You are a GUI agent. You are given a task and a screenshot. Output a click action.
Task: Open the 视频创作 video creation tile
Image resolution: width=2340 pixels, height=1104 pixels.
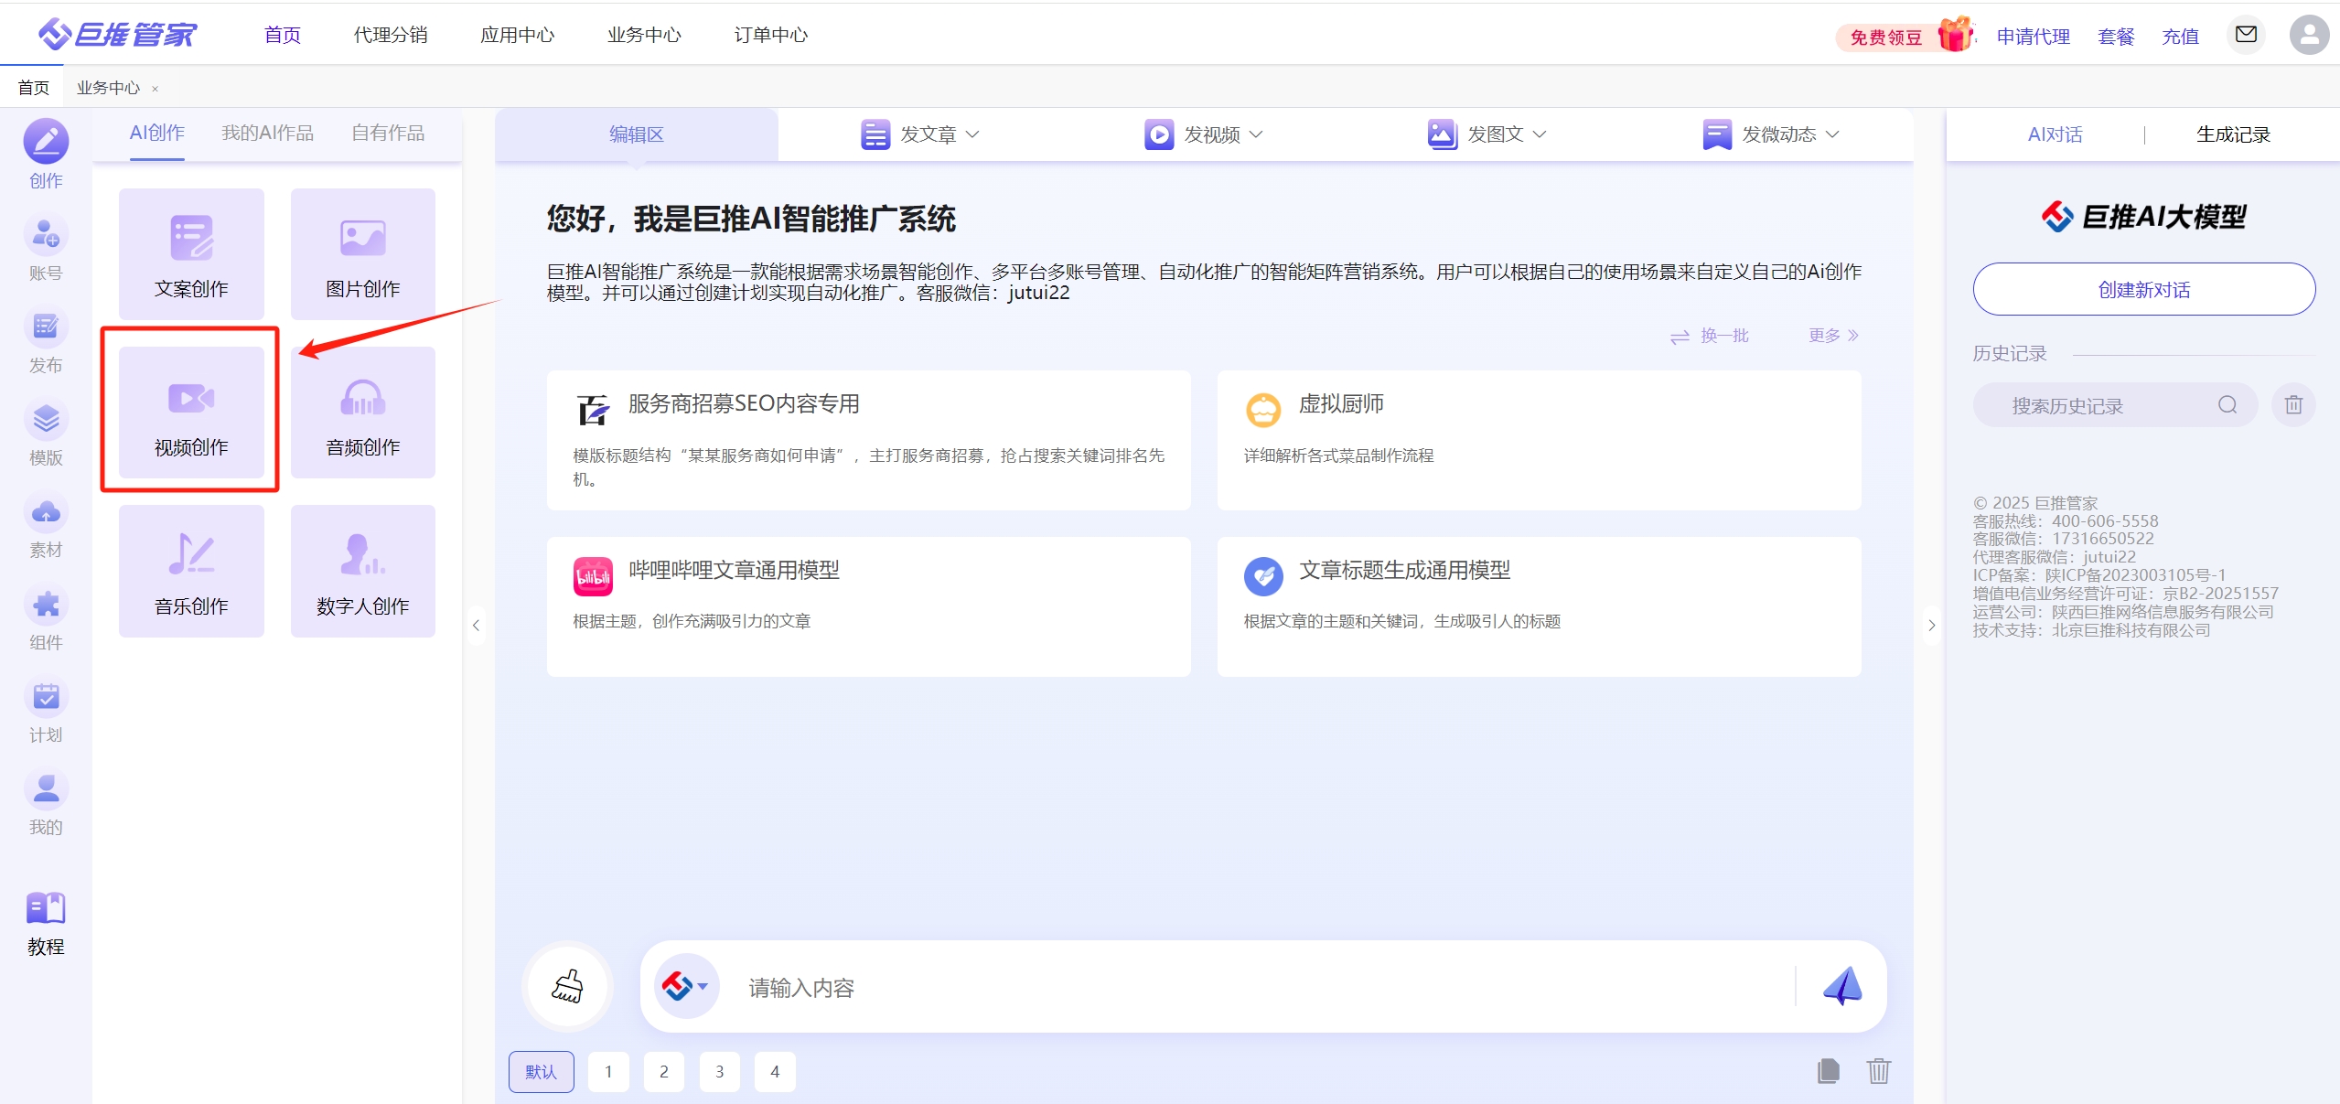pos(191,413)
